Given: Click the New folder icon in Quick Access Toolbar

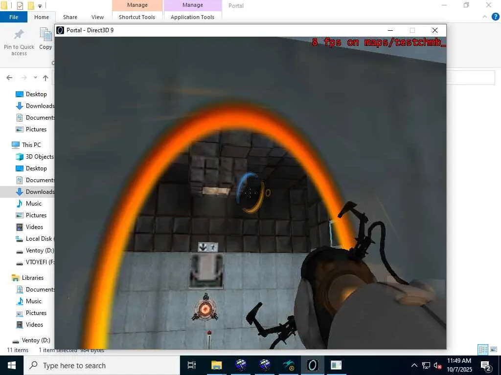Looking at the screenshot, I should click(31, 5).
